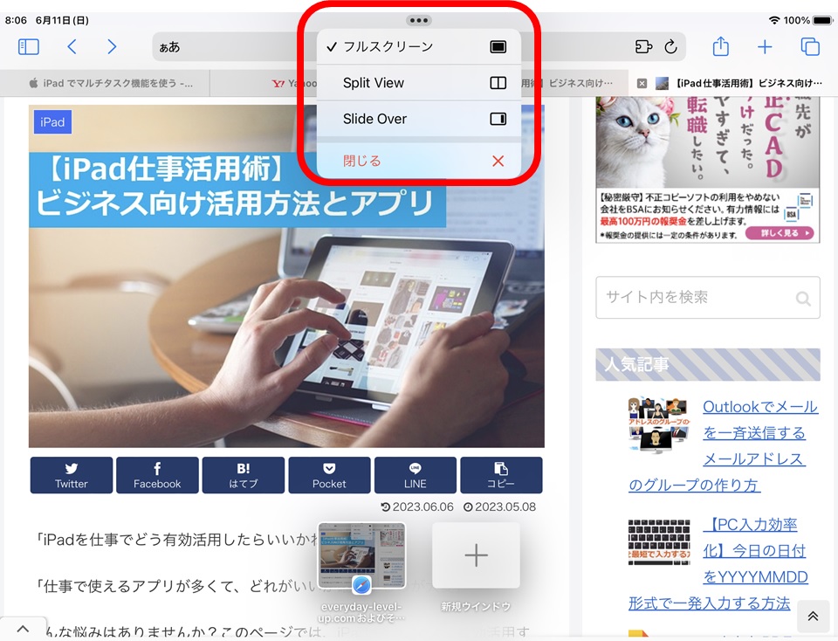The image size is (838, 641).
Task: Tap the ああ reader/text size button
Action: point(169,47)
